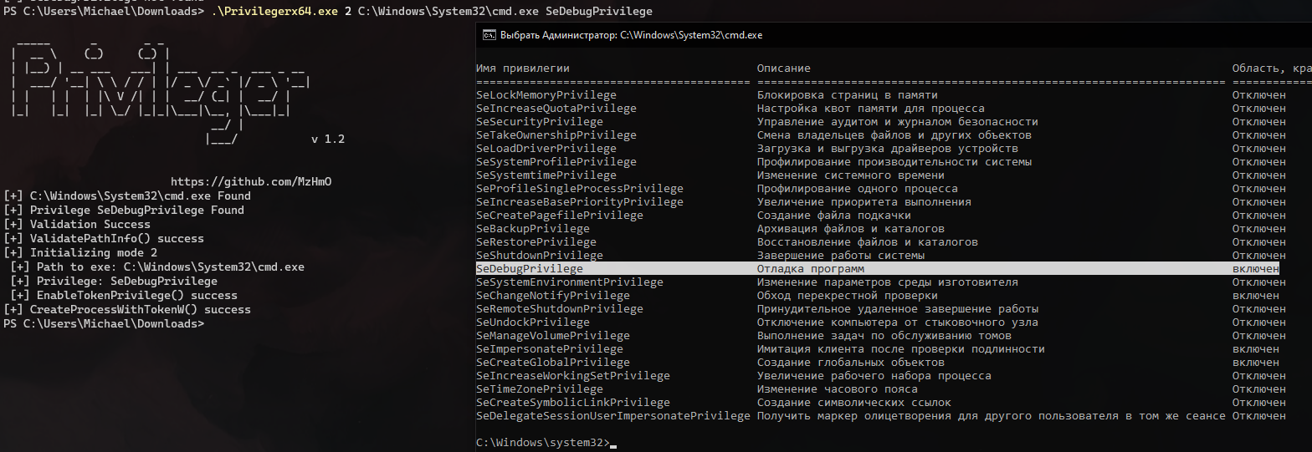Click 'Изменение часового пояса' description

coord(838,389)
